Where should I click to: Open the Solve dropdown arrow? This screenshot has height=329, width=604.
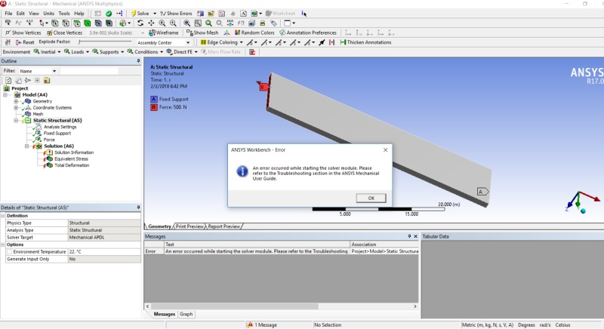pyautogui.click(x=155, y=14)
